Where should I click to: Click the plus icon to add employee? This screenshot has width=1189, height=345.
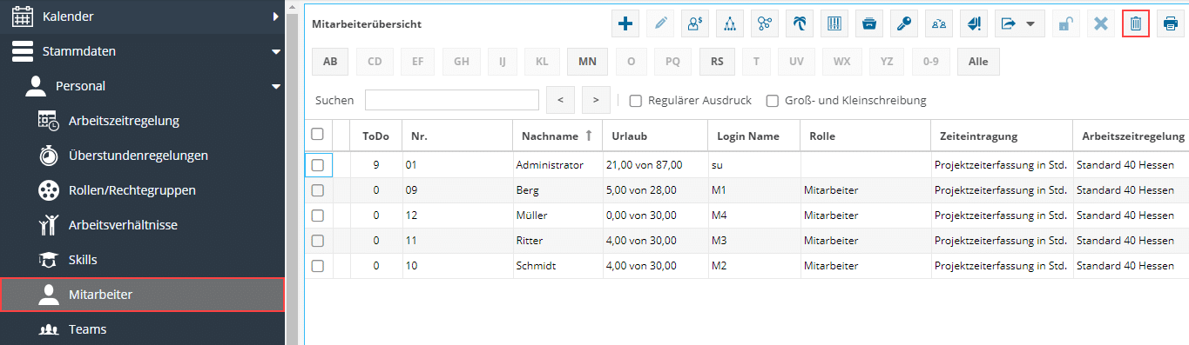625,24
